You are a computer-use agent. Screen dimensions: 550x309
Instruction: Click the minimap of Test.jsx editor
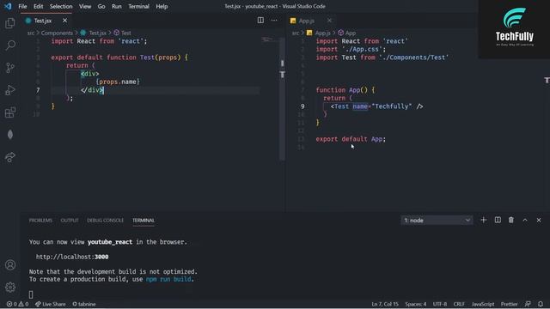point(269,40)
